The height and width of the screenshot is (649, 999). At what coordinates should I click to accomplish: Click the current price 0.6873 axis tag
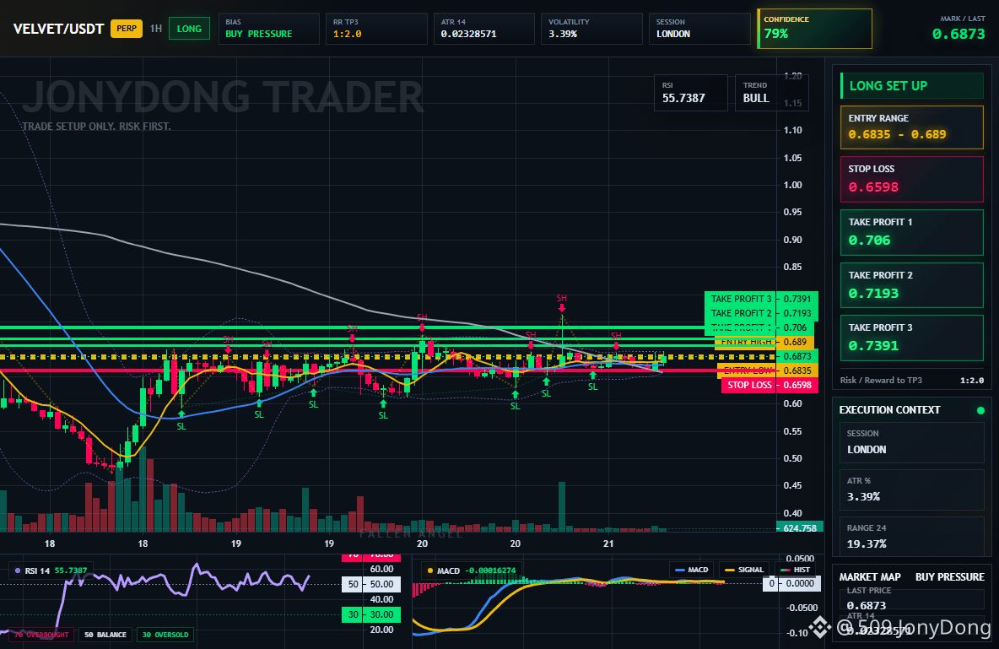tap(797, 356)
